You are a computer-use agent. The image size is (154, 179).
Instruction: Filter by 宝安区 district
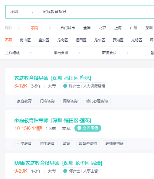(44, 40)
